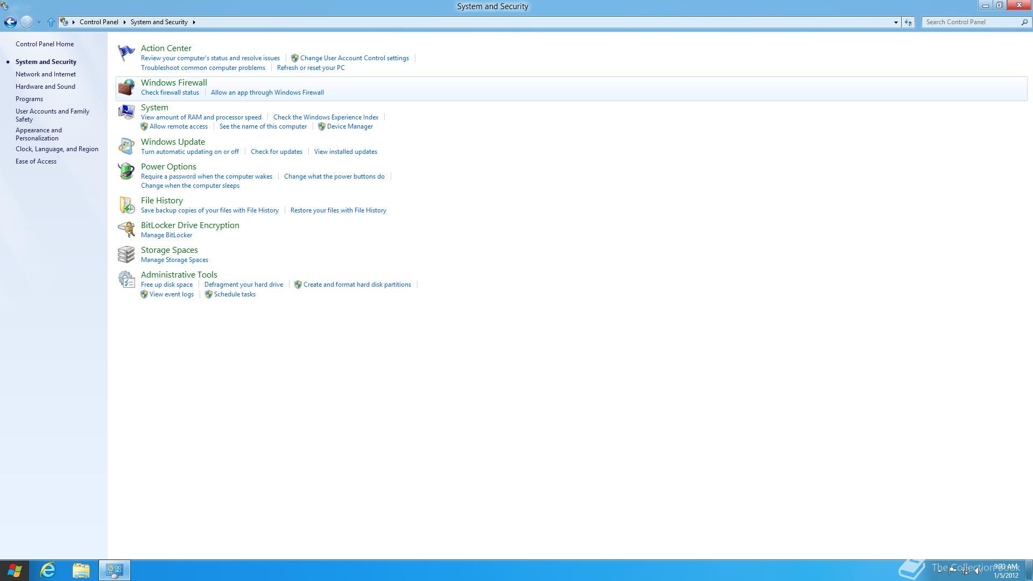The image size is (1033, 581).
Task: Click Manage Storage Spaces
Action: click(x=174, y=260)
